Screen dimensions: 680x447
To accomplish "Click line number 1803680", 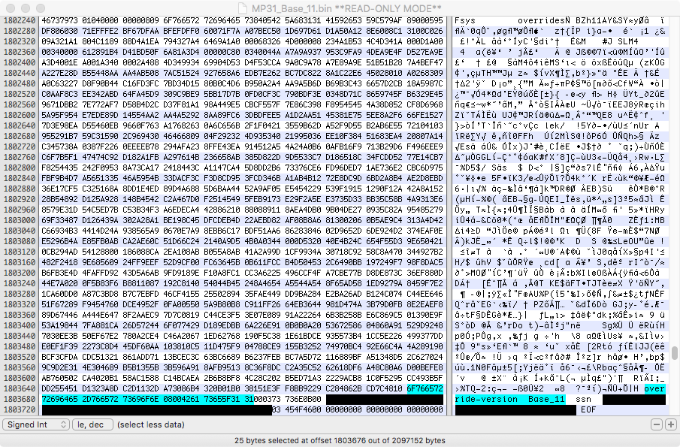I will [x=20, y=399].
